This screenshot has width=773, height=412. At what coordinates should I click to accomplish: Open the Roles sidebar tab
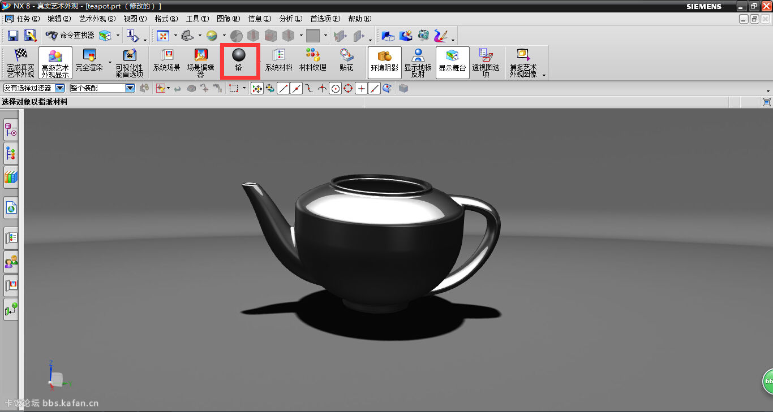pyautogui.click(x=11, y=262)
